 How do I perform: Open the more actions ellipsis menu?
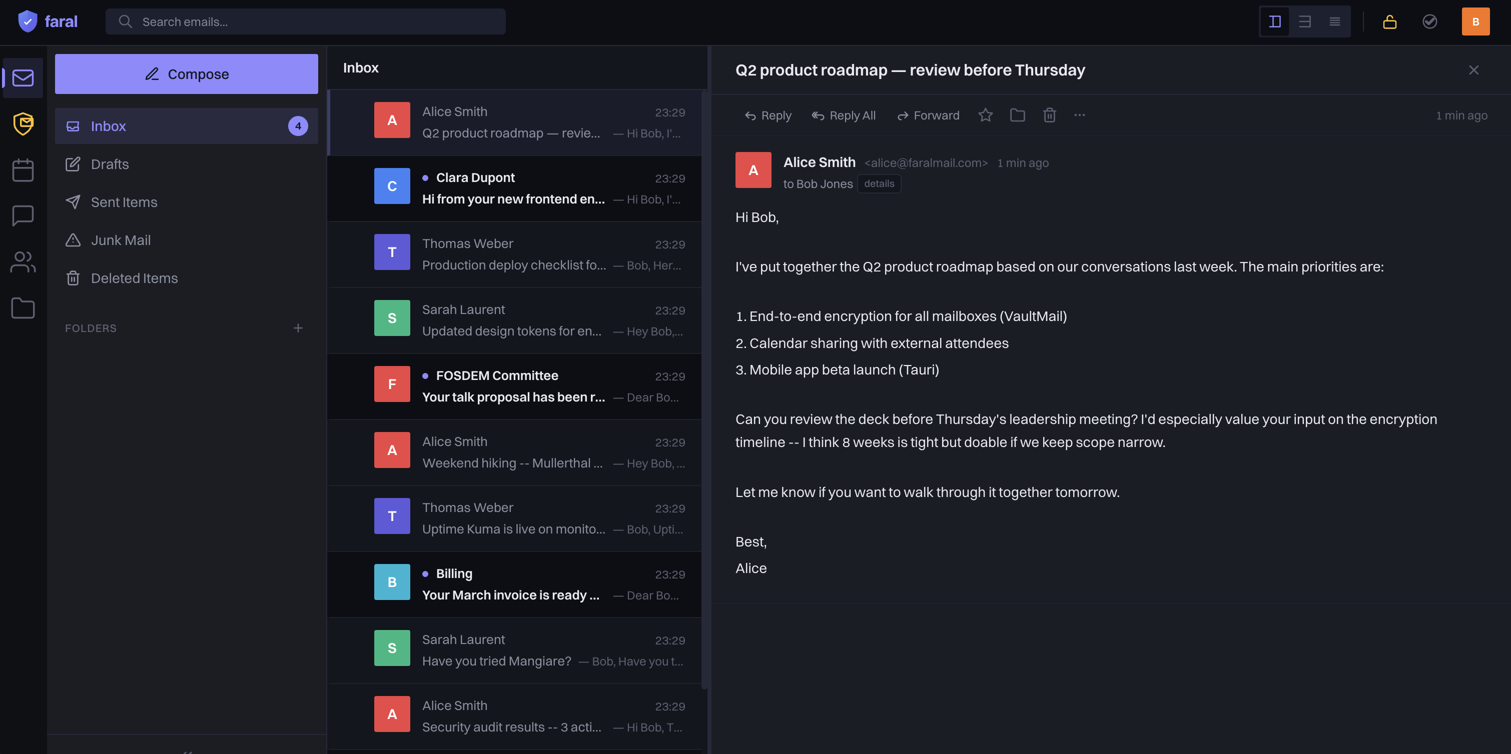1080,115
